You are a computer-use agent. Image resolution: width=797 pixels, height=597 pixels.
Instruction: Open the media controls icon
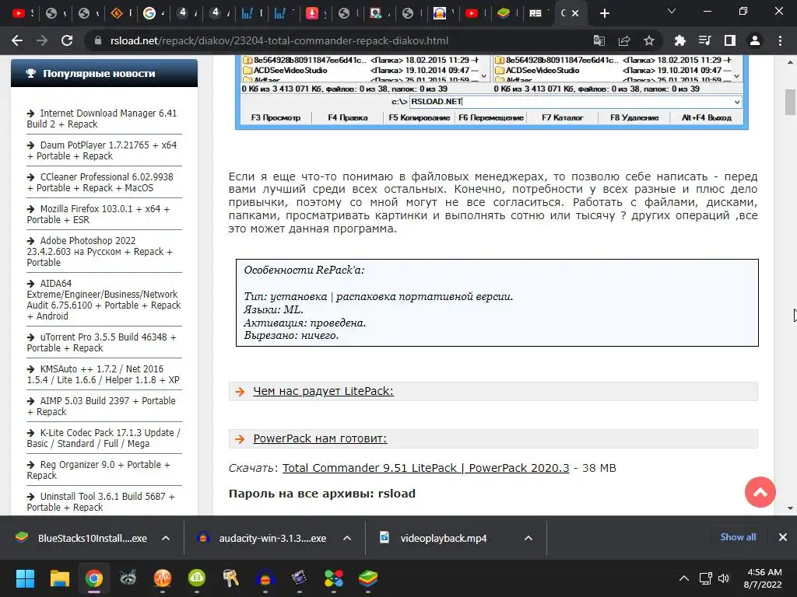pos(704,40)
